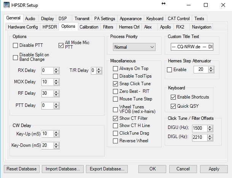
Task: Toggle Reverse Wheel checkbox
Action: coord(115,141)
